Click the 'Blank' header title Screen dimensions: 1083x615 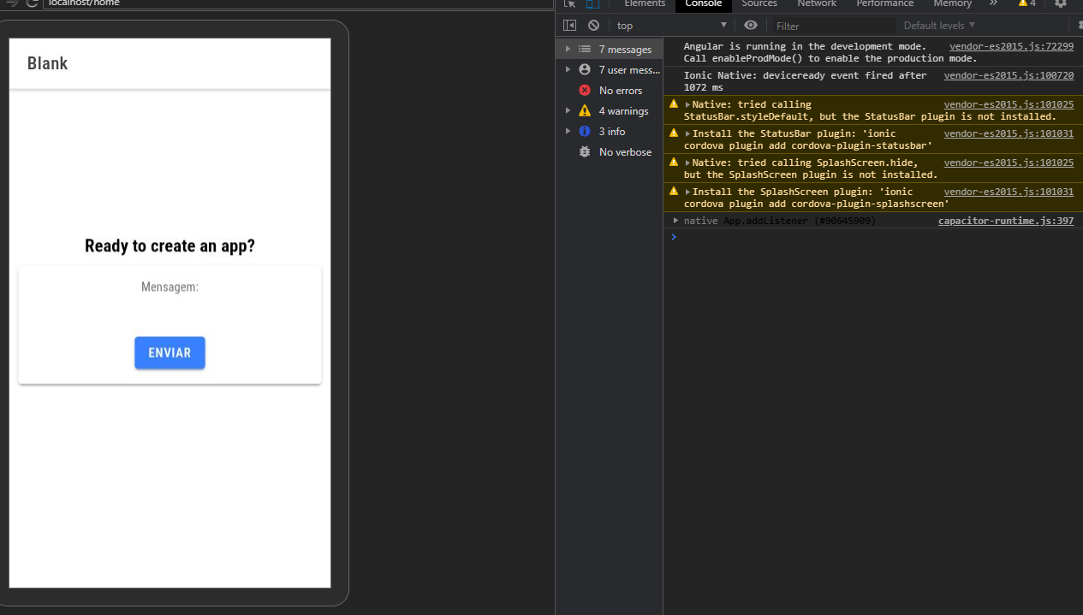pos(47,63)
